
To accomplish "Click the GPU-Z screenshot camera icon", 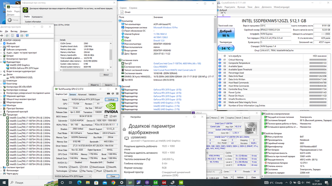I will tap(108, 94).
